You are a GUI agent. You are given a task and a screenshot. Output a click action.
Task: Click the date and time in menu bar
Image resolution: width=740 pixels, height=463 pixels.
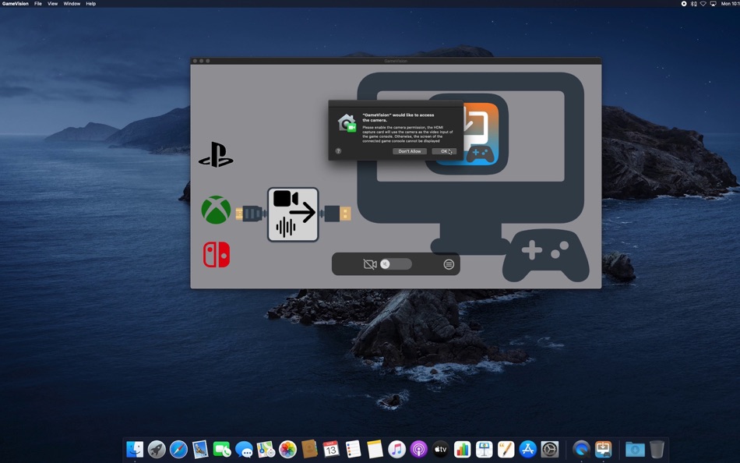pyautogui.click(x=730, y=3)
